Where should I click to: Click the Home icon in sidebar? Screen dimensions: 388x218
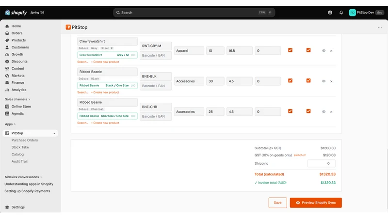pyautogui.click(x=7, y=26)
